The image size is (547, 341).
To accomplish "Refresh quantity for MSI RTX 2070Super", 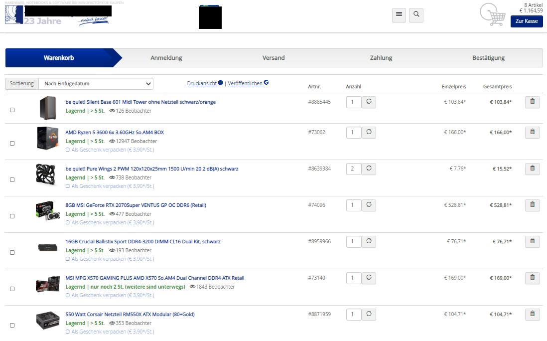I will pos(369,205).
